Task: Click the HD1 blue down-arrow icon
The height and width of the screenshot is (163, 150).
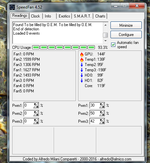Action: pos(82,81)
